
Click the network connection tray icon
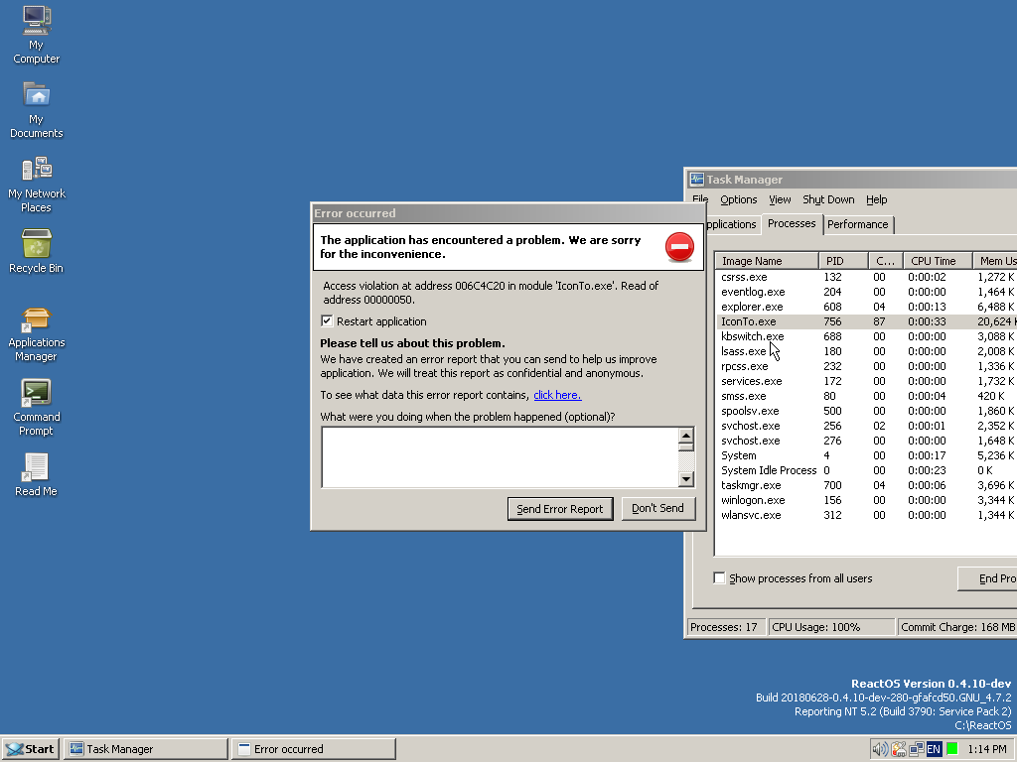[916, 749]
